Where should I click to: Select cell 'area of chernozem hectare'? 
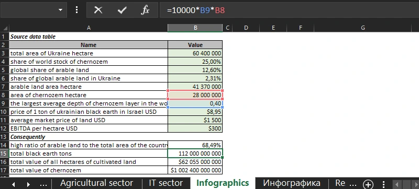click(x=89, y=95)
